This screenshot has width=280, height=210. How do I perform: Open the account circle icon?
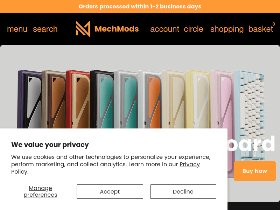[177, 29]
